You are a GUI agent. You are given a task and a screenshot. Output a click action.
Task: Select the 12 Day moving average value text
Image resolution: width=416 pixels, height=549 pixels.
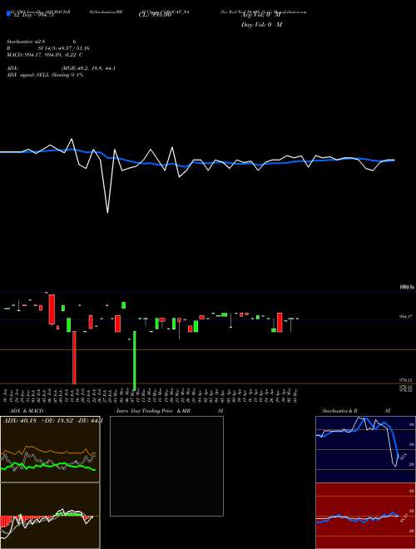32,15
